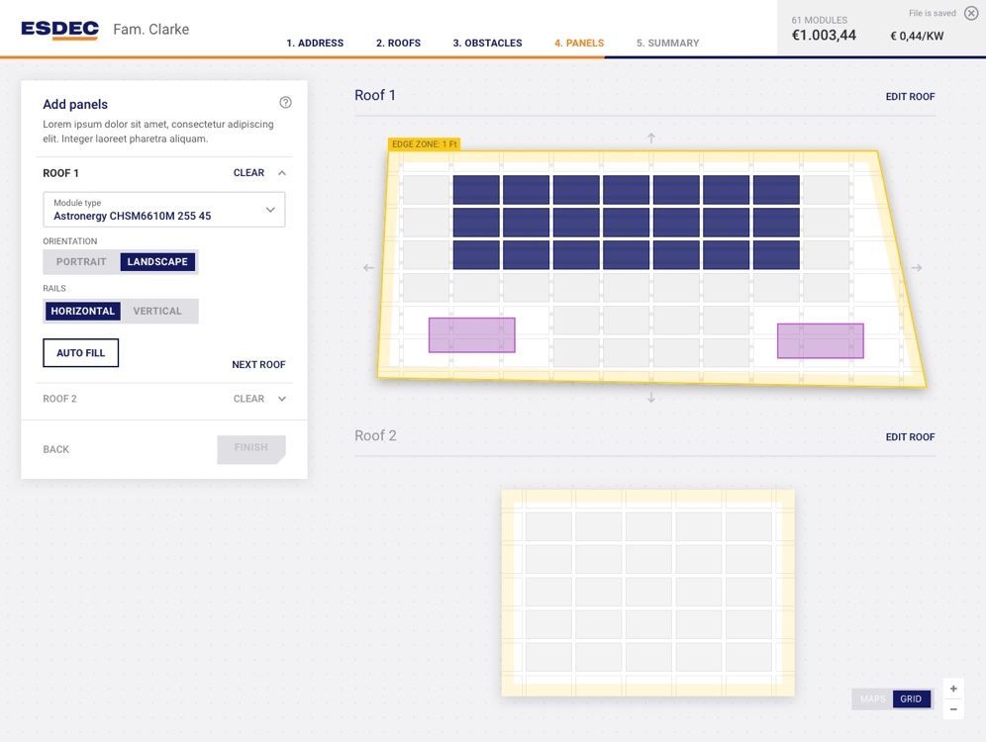Click the right arrow beside Roof 1

(x=917, y=267)
